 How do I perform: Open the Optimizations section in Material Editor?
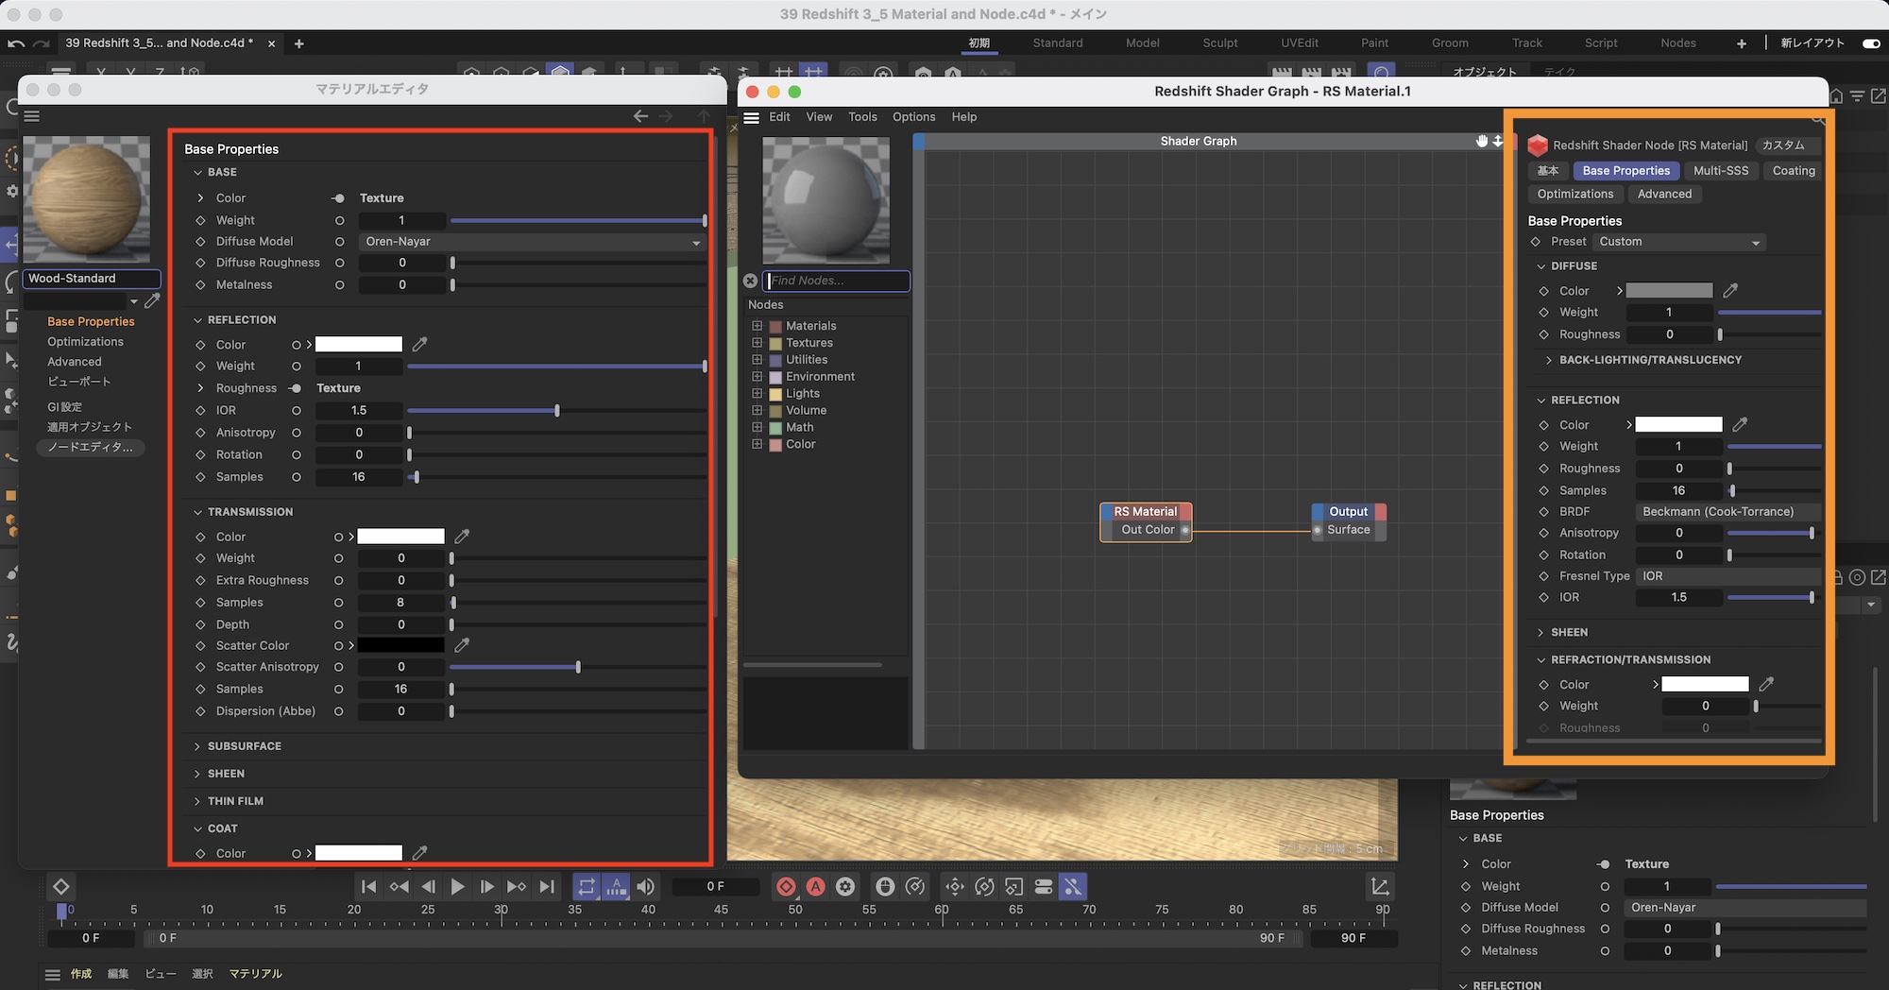(85, 342)
